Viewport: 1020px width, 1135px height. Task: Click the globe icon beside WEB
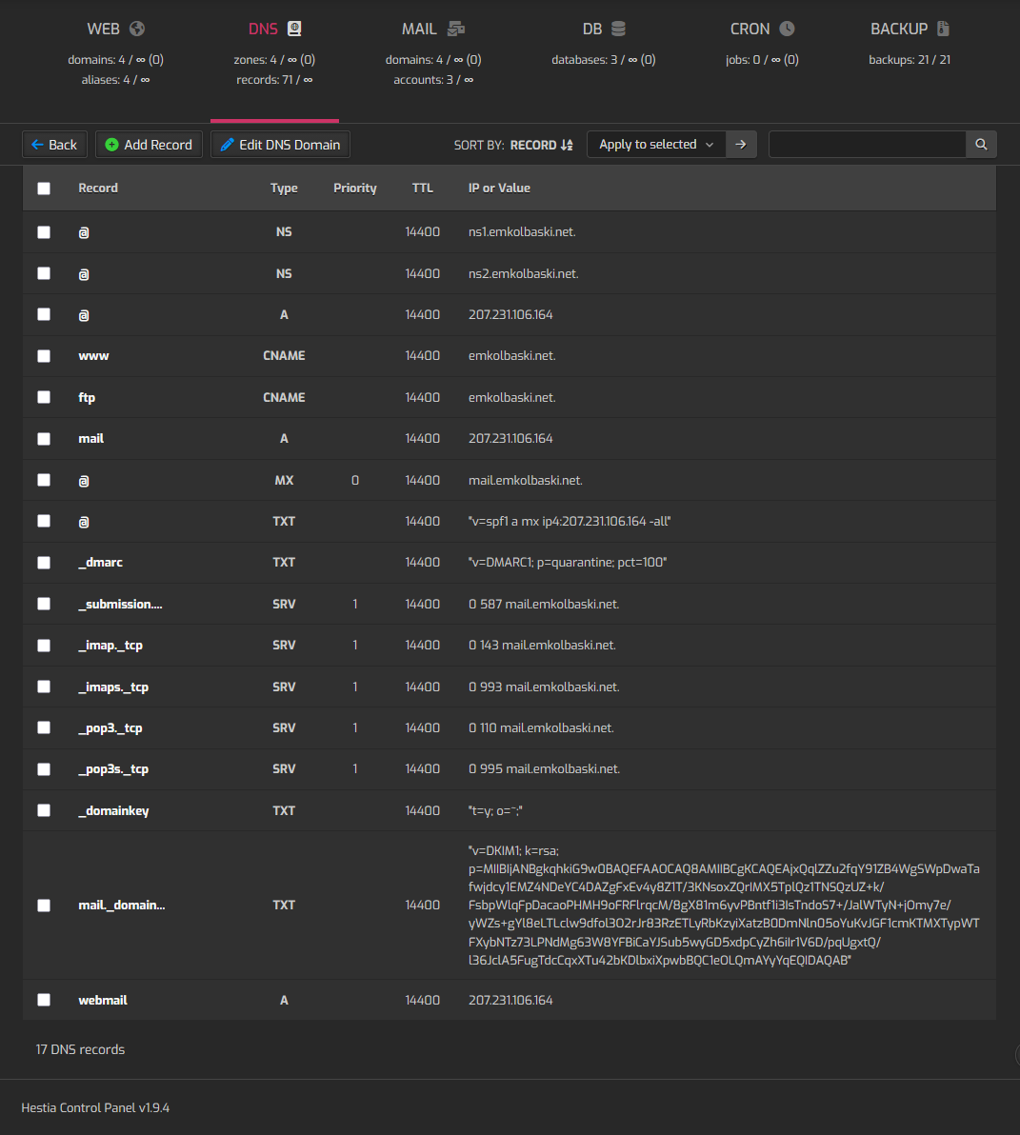[x=137, y=29]
